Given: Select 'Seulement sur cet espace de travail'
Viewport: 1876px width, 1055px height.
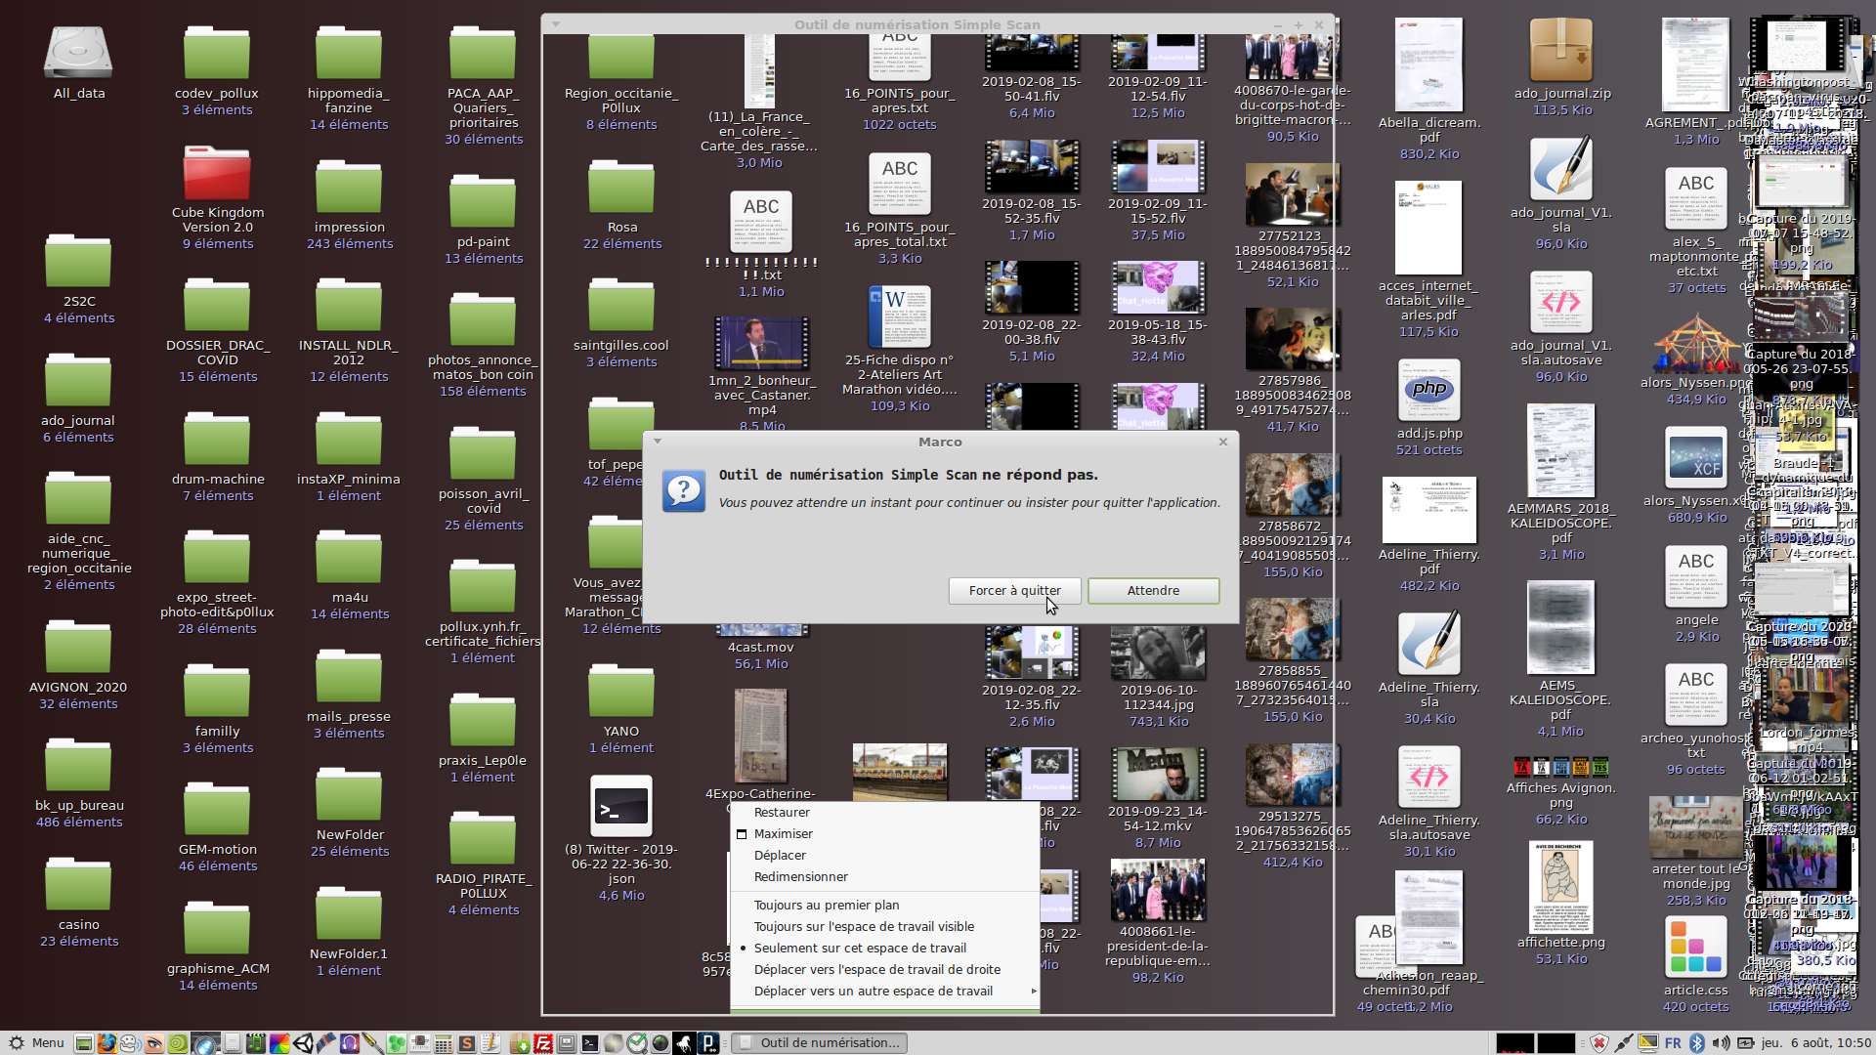Looking at the screenshot, I should pos(860,948).
